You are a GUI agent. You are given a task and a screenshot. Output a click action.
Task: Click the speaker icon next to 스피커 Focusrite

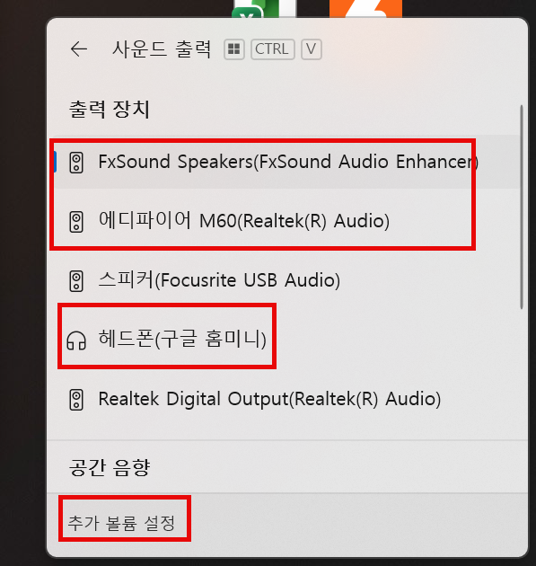76,281
